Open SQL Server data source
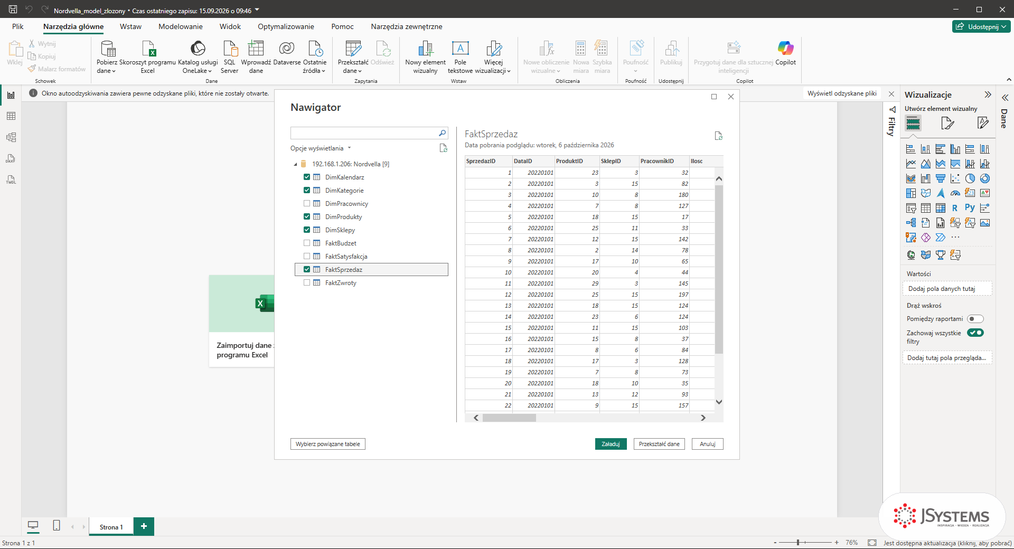The height and width of the screenshot is (549, 1014). [229, 57]
